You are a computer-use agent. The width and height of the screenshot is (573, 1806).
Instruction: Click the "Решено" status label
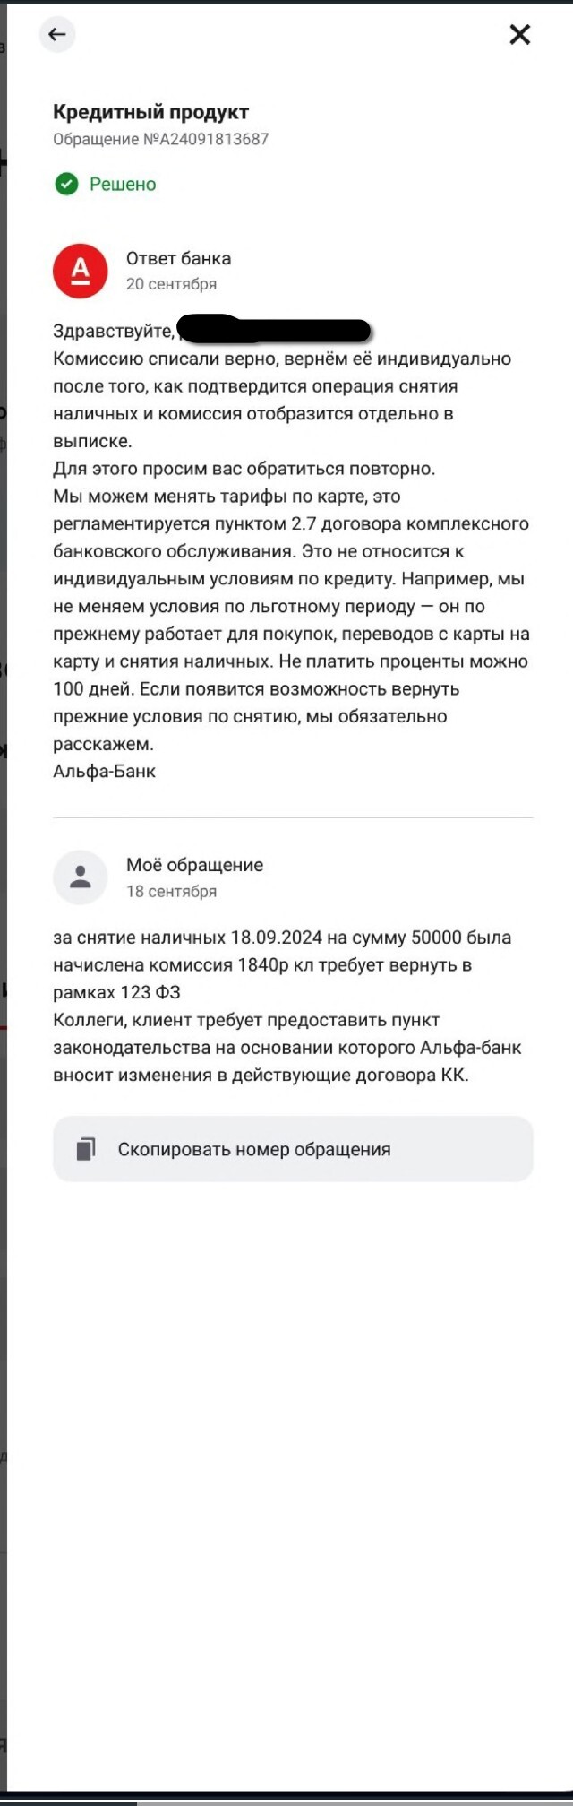[123, 184]
